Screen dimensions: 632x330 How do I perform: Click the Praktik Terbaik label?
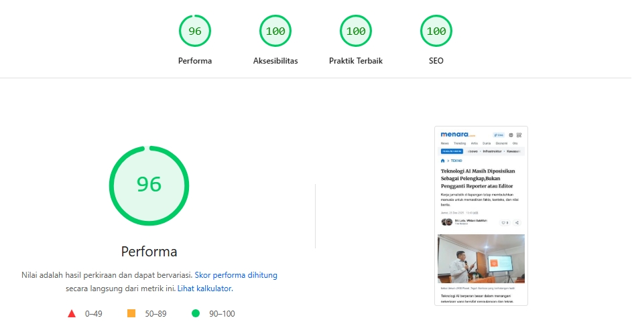tap(356, 61)
